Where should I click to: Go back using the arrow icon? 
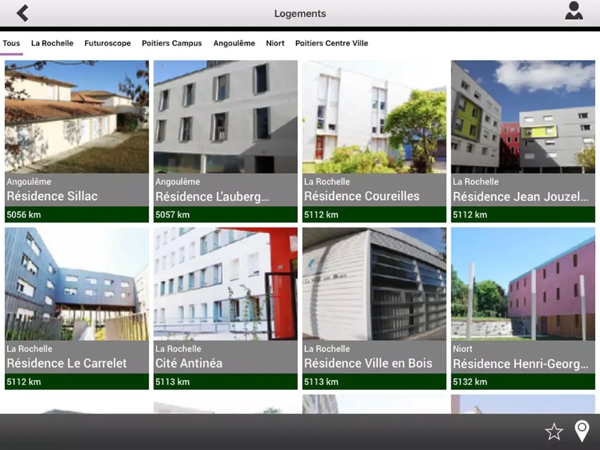[23, 13]
